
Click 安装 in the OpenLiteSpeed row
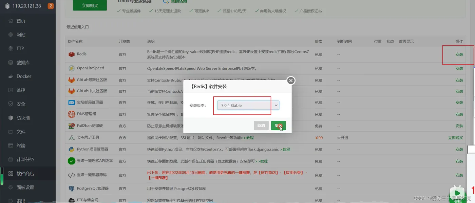pyautogui.click(x=459, y=68)
